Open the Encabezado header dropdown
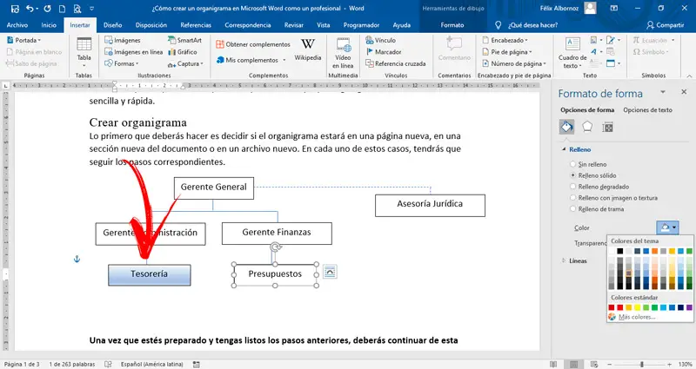The width and height of the screenshot is (696, 369). pyautogui.click(x=505, y=40)
